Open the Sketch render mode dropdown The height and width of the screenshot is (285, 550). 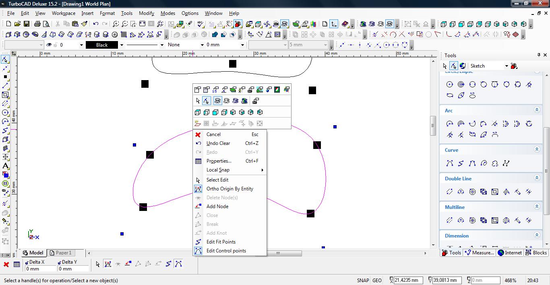tap(507, 66)
